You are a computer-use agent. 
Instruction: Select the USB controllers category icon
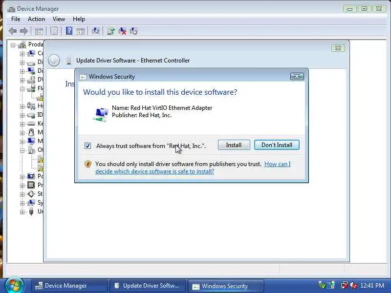(31, 211)
